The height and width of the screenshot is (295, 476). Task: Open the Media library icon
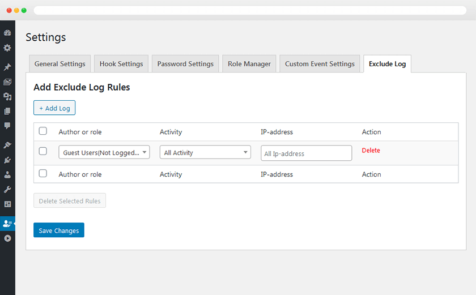pyautogui.click(x=7, y=82)
